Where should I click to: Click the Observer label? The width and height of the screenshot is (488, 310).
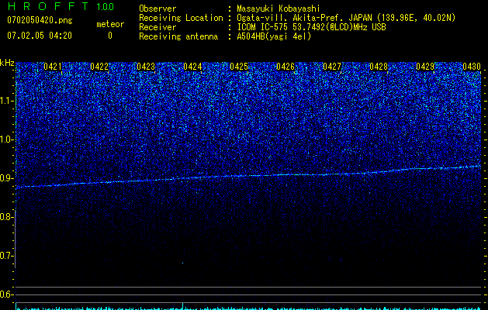(x=157, y=9)
